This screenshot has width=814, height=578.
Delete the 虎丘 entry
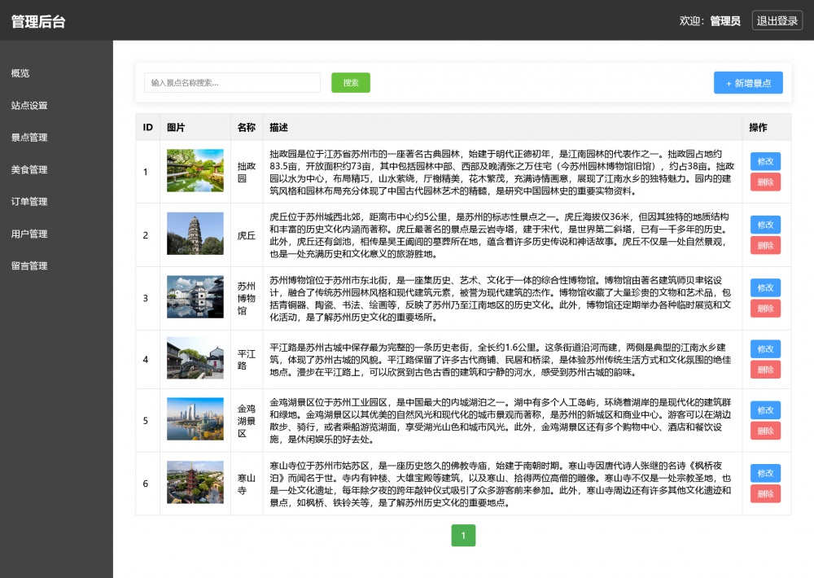pyautogui.click(x=765, y=245)
